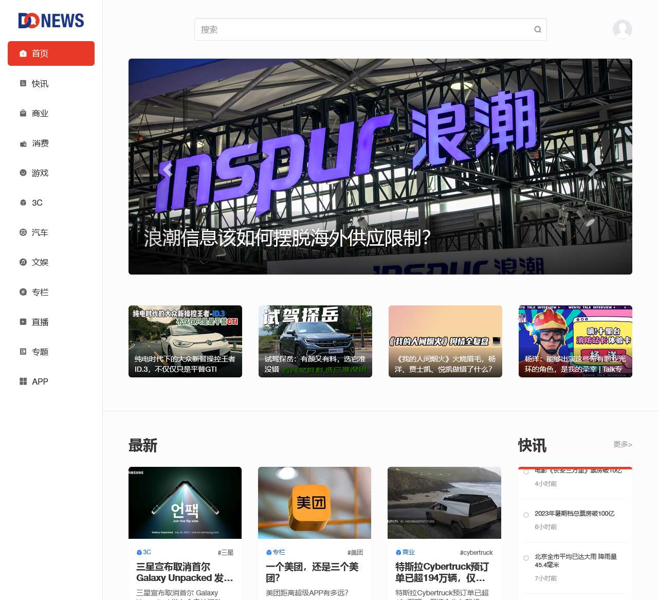Open the user avatar profile icon
The width and height of the screenshot is (658, 600).
point(623,29)
